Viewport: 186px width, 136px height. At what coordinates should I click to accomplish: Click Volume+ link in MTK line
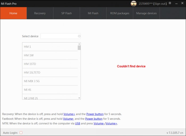(x=111, y=124)
